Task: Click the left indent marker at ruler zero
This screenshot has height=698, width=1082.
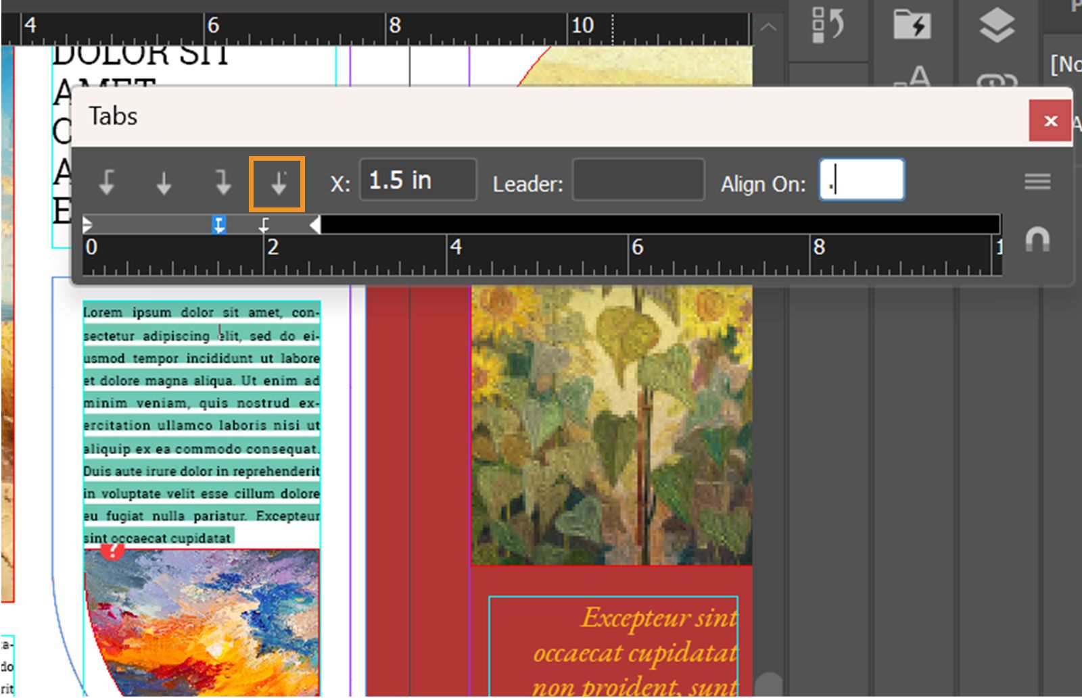Action: coord(87,225)
